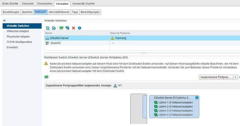The height and width of the screenshot is (126, 240).
Task: Open TCP/IP-Konfiguration in the sidebar
Action: 19,42
